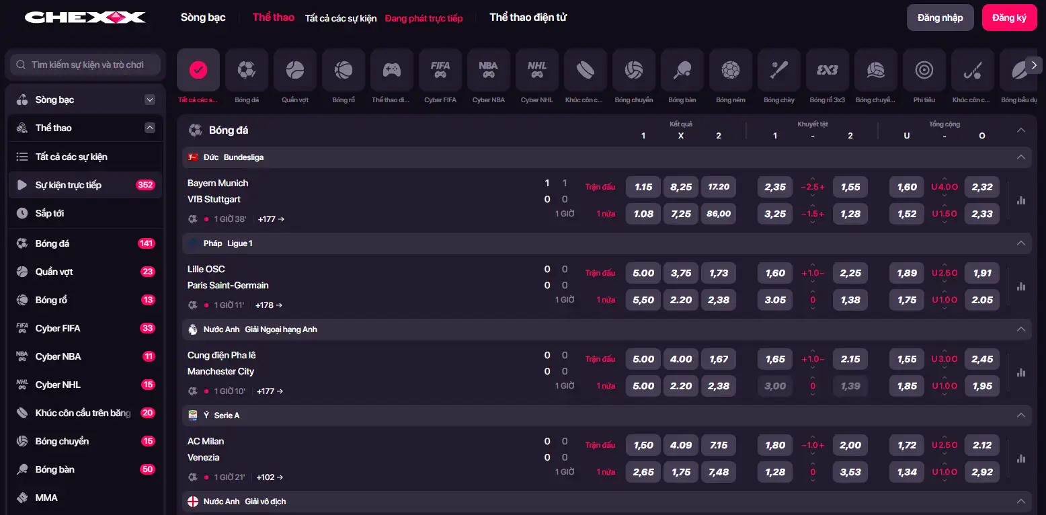Go to Đang phát trực tiếp tab

(x=424, y=18)
